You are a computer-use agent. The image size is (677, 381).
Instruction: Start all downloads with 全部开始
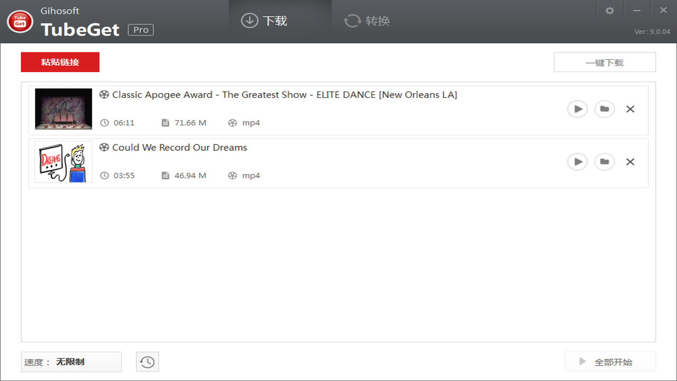click(x=610, y=361)
